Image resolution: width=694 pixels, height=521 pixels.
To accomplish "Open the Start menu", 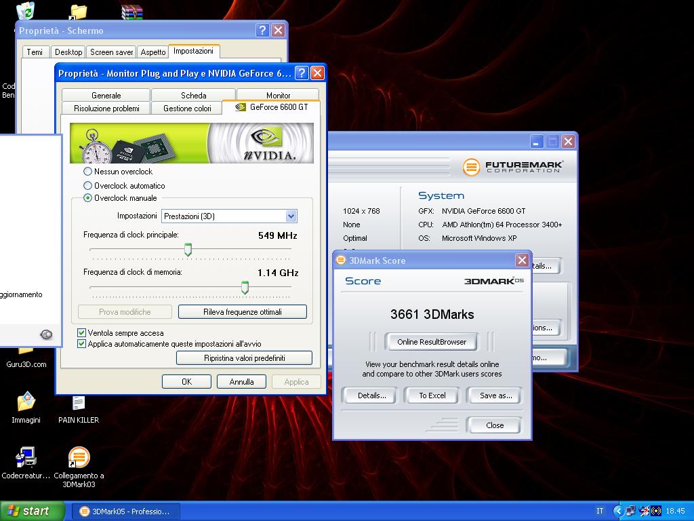I will (x=32, y=511).
